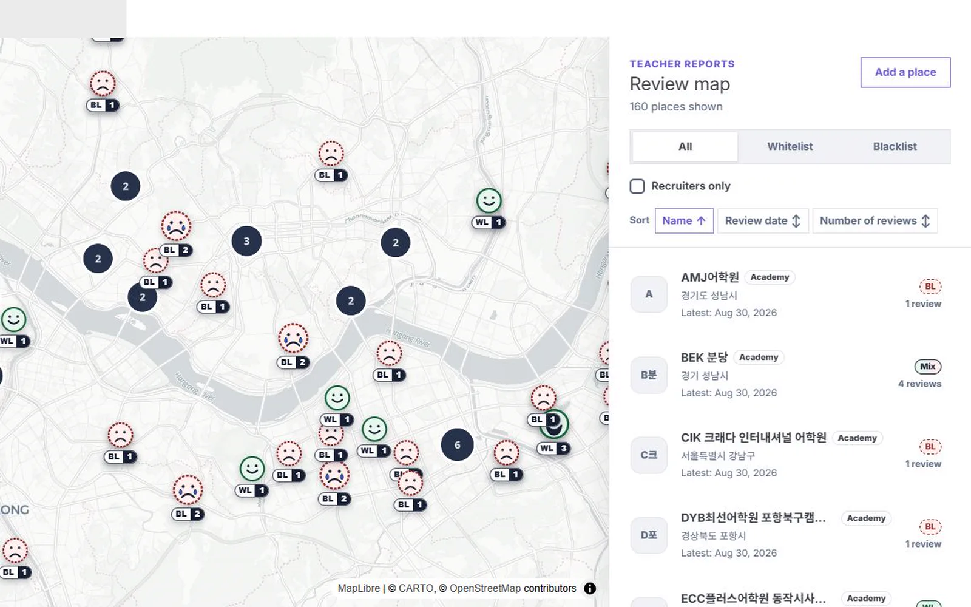Open the BEK 분당 list entry
This screenshot has height=607, width=971.
pyautogui.click(x=790, y=375)
